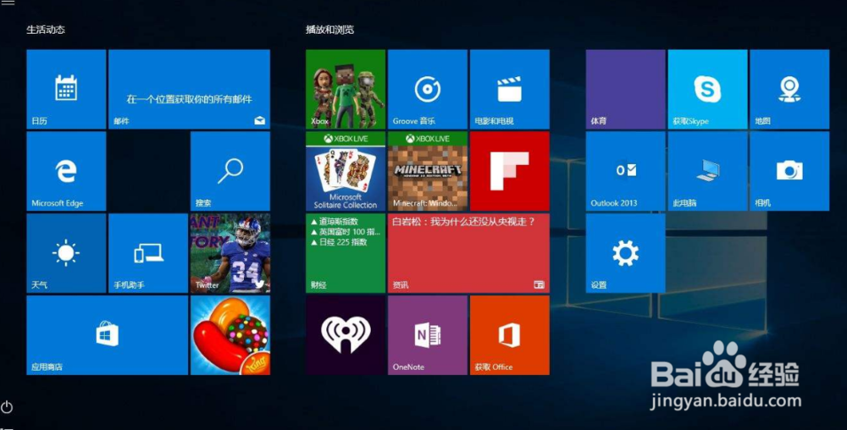847x430 pixels.
Task: Click the 播放和浏览 group heading
Action: pyautogui.click(x=330, y=30)
